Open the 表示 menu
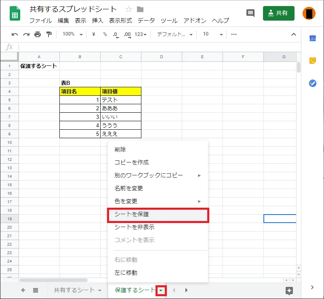 [80, 21]
